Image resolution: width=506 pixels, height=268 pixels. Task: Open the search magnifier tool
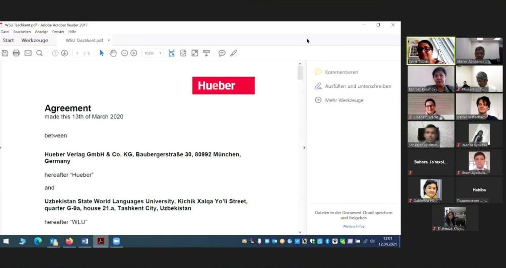click(x=39, y=53)
